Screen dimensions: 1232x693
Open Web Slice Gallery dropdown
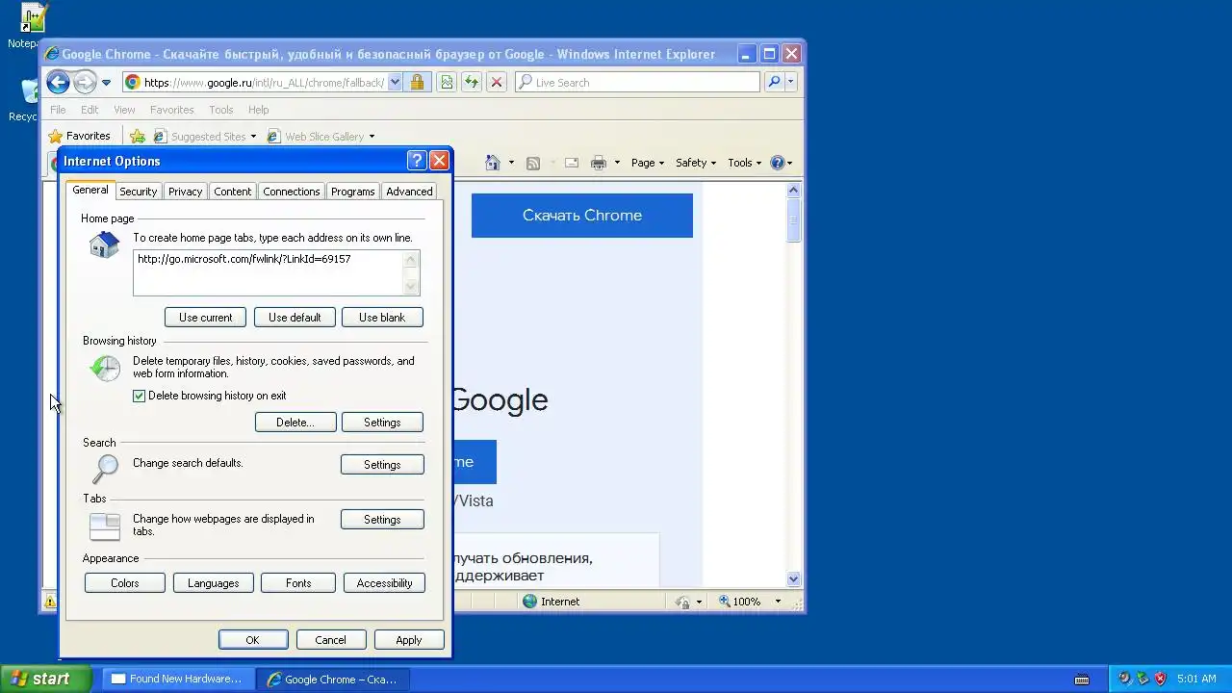tap(321, 137)
